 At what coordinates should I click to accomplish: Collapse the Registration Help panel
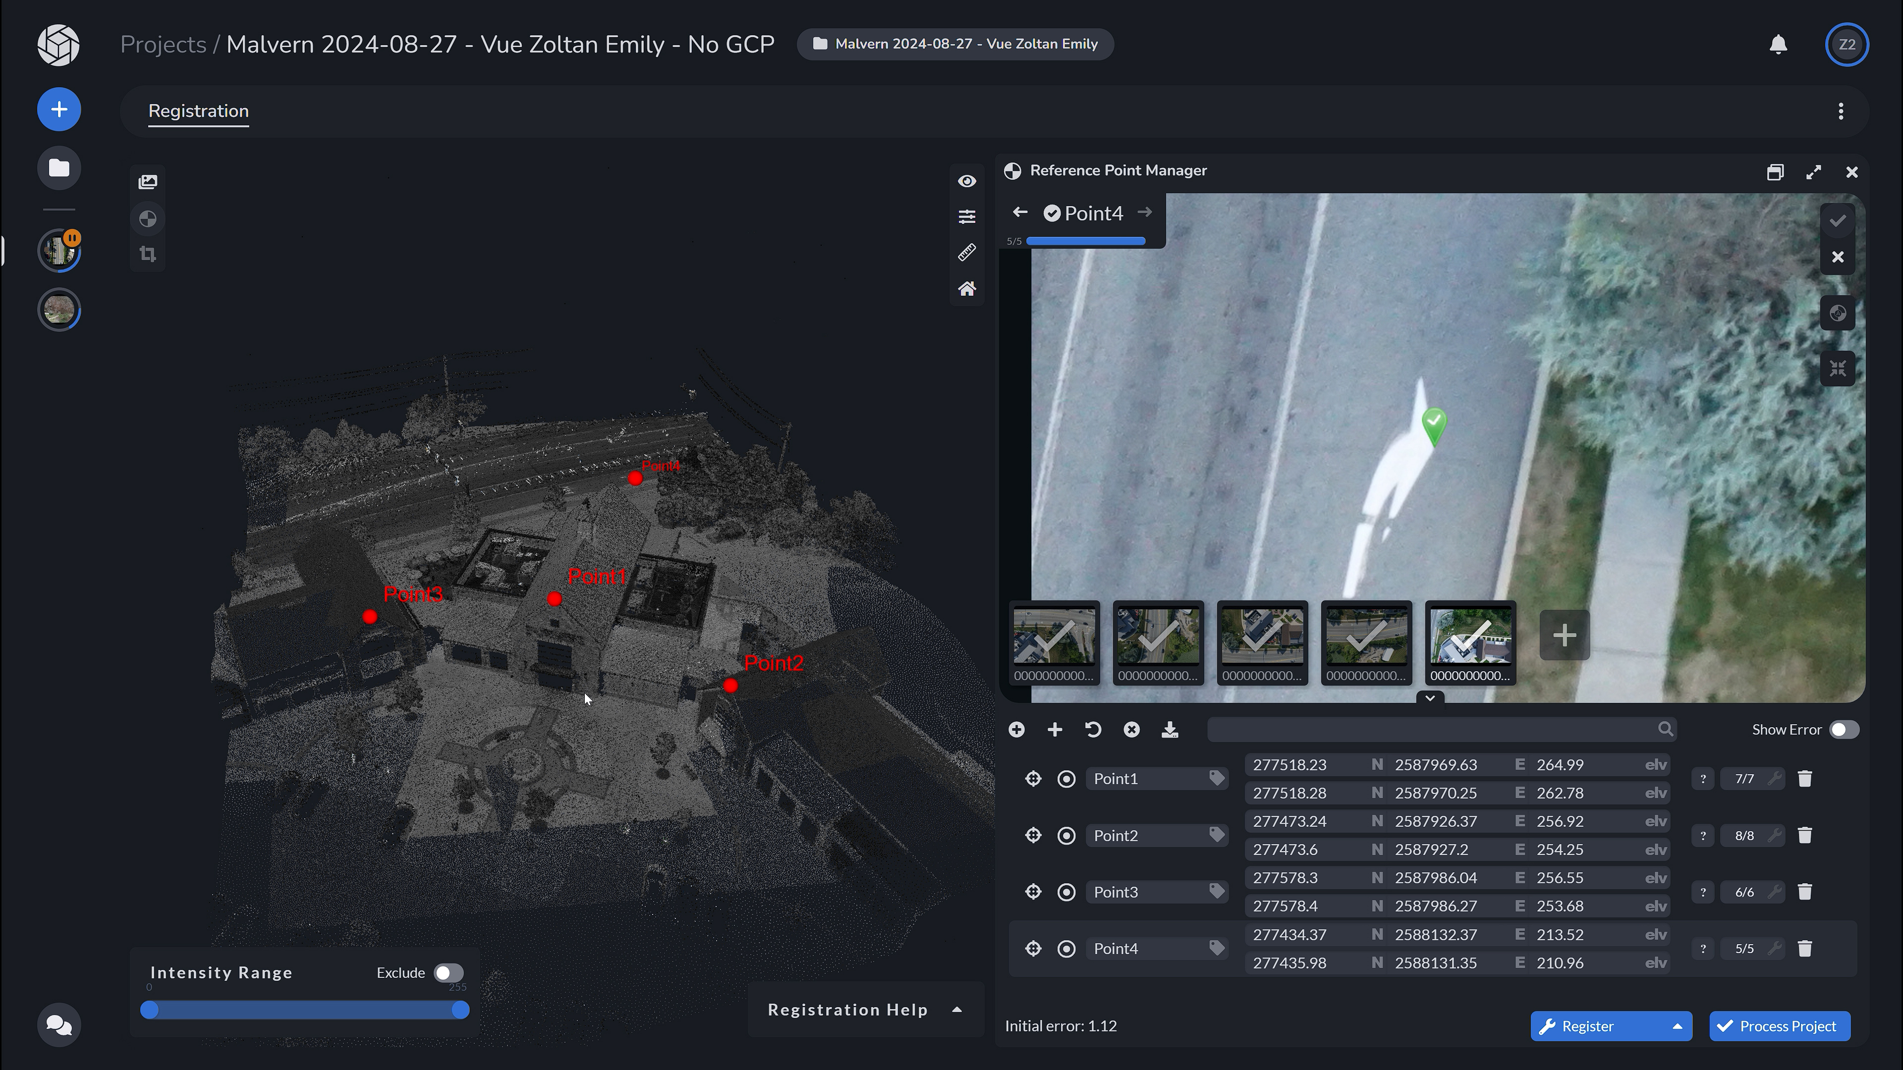[956, 1010]
